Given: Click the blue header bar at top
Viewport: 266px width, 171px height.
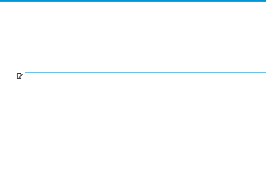Looking at the screenshot, I should pos(133,1).
